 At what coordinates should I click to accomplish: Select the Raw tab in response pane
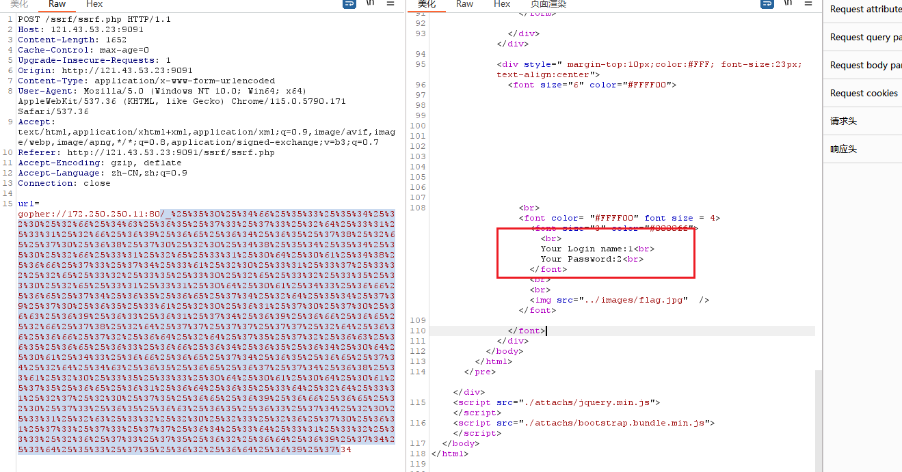point(464,4)
